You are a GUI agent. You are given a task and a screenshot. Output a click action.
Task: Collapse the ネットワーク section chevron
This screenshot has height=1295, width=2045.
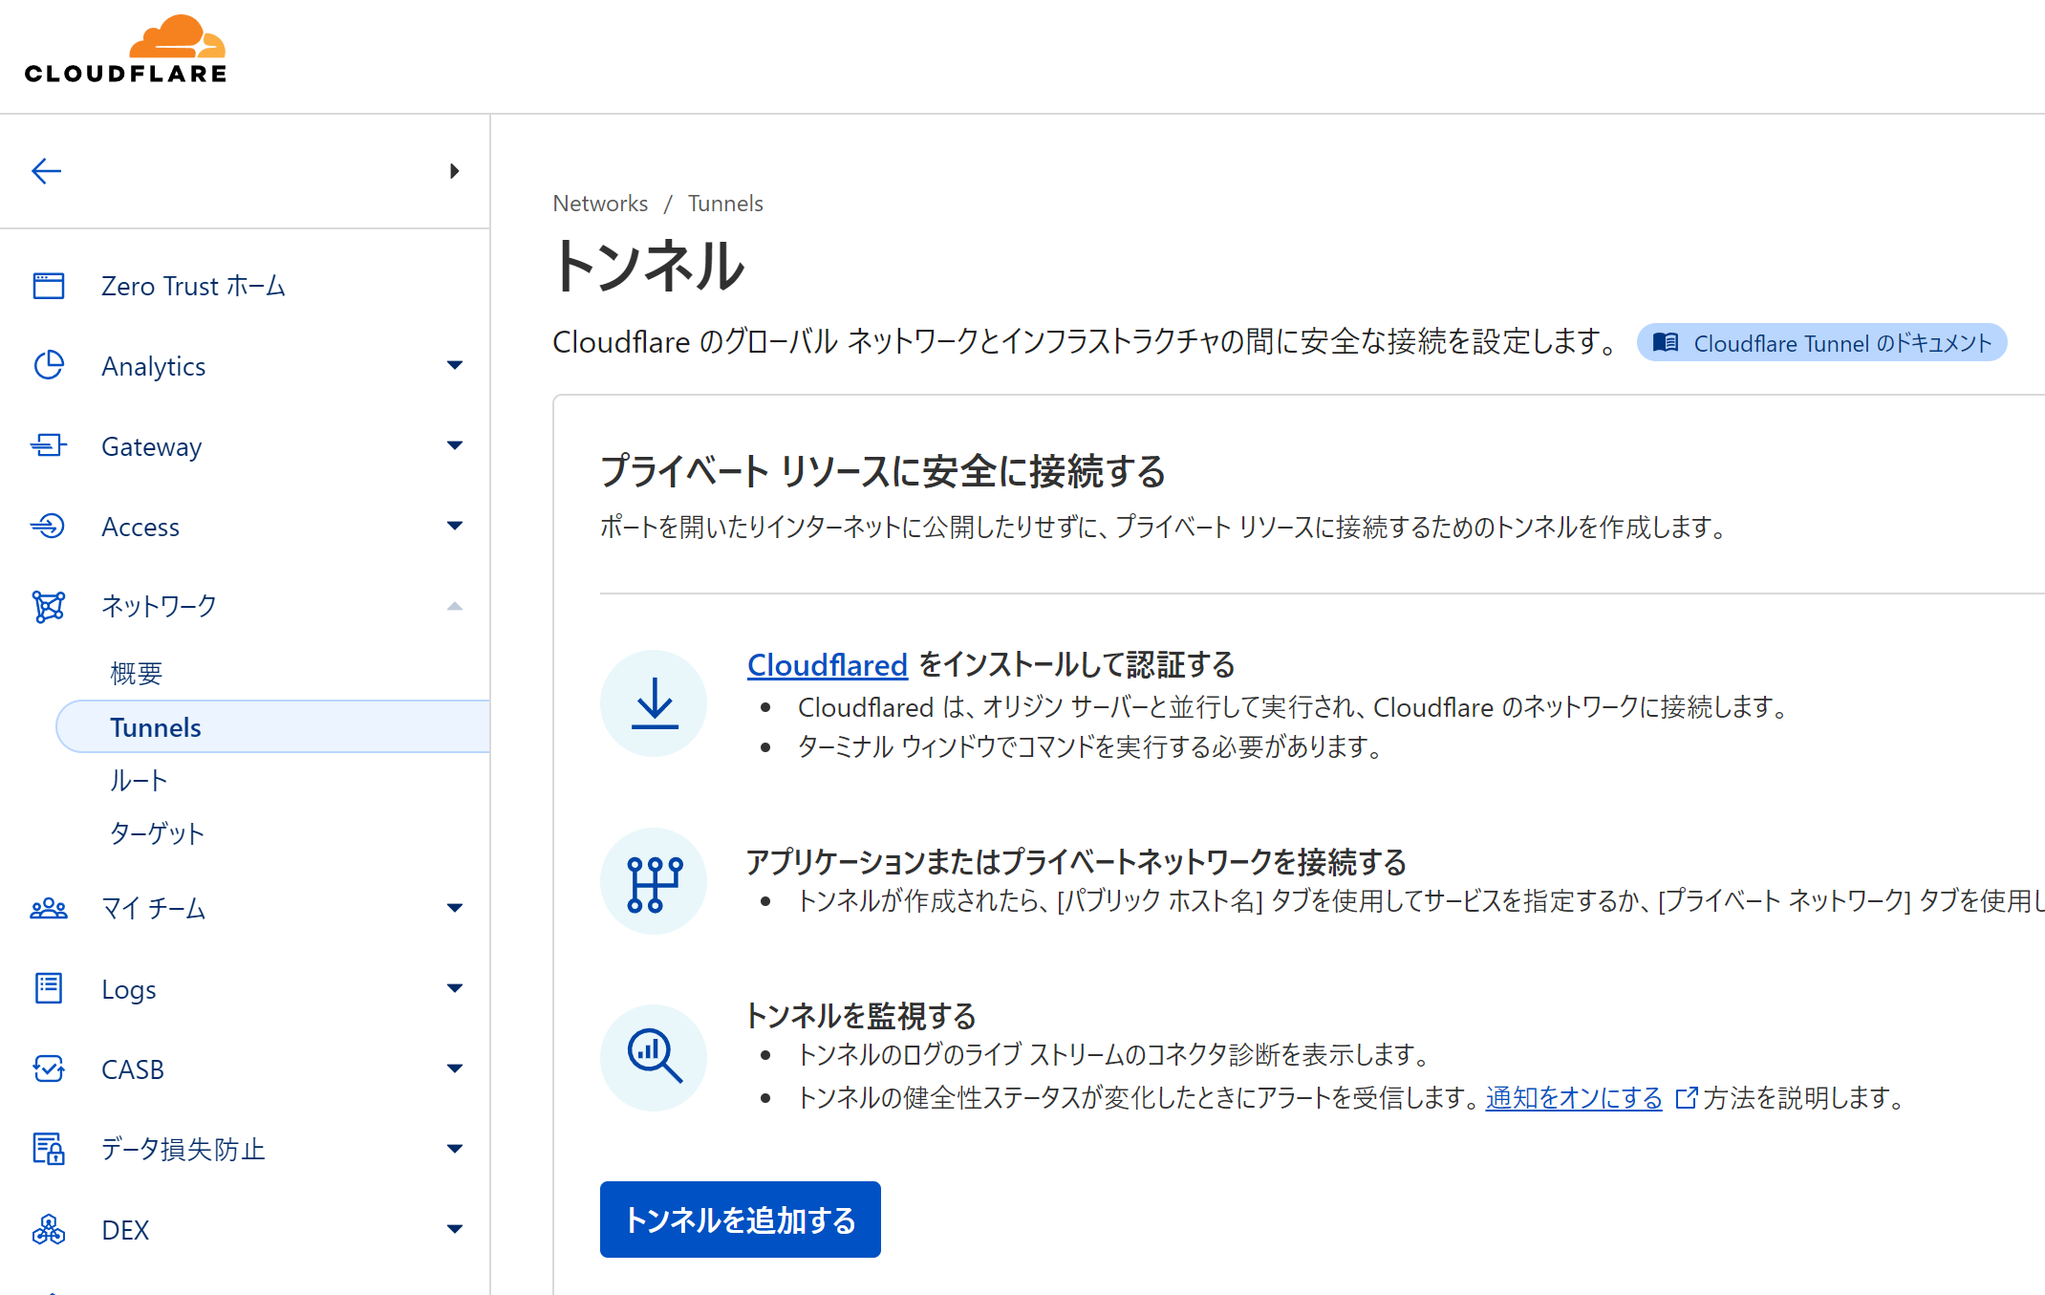click(456, 606)
